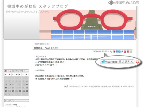The image size is (143, 107).
Task: Collapse the calendar widget with red X
Action: point(6,71)
